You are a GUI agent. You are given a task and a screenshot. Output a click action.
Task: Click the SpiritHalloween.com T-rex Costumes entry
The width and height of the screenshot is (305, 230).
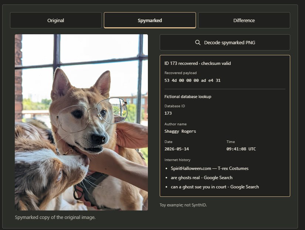(210, 168)
